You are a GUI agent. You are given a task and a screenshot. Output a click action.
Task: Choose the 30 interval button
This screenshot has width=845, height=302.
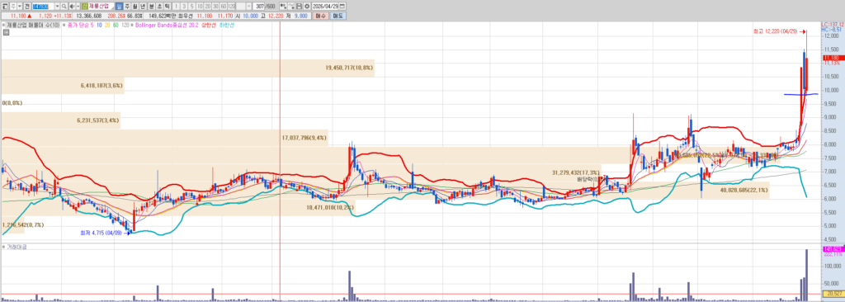pos(215,6)
